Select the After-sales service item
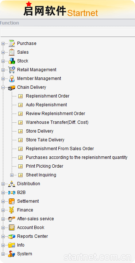135x263 pixels. coord(35,219)
